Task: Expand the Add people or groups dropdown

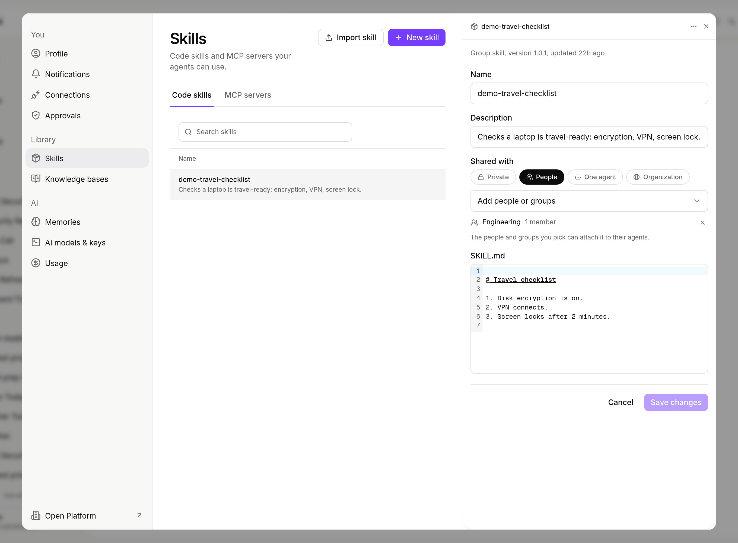Action: [589, 201]
